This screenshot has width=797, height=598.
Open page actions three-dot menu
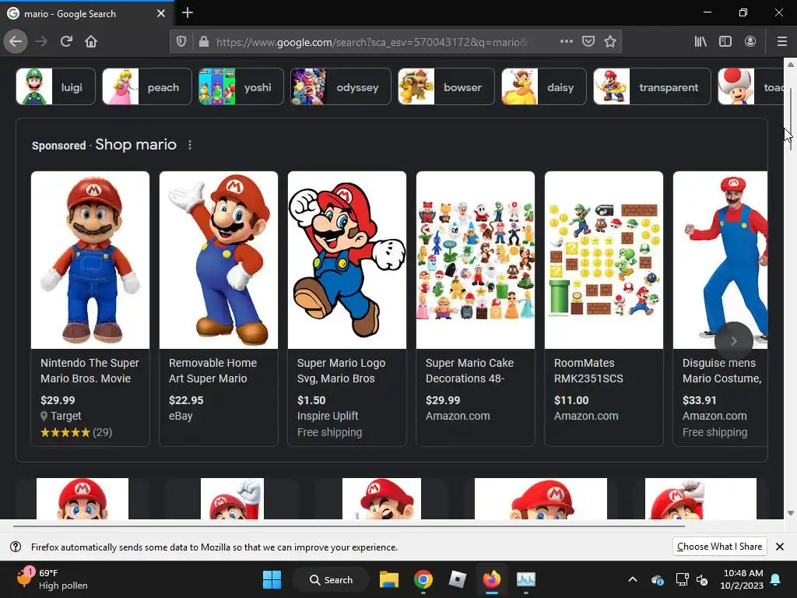pos(567,41)
